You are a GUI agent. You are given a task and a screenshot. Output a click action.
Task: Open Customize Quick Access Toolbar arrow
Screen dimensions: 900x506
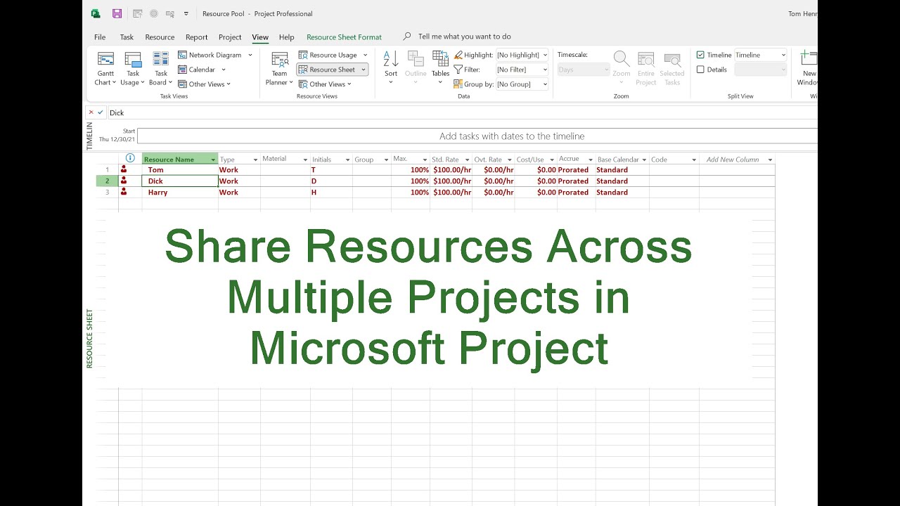point(186,13)
